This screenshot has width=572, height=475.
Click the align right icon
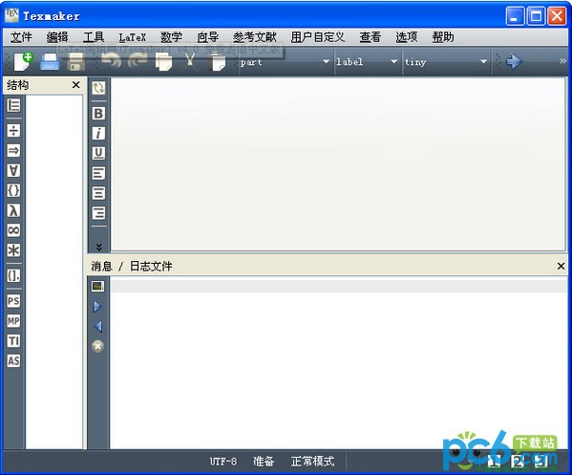click(98, 212)
